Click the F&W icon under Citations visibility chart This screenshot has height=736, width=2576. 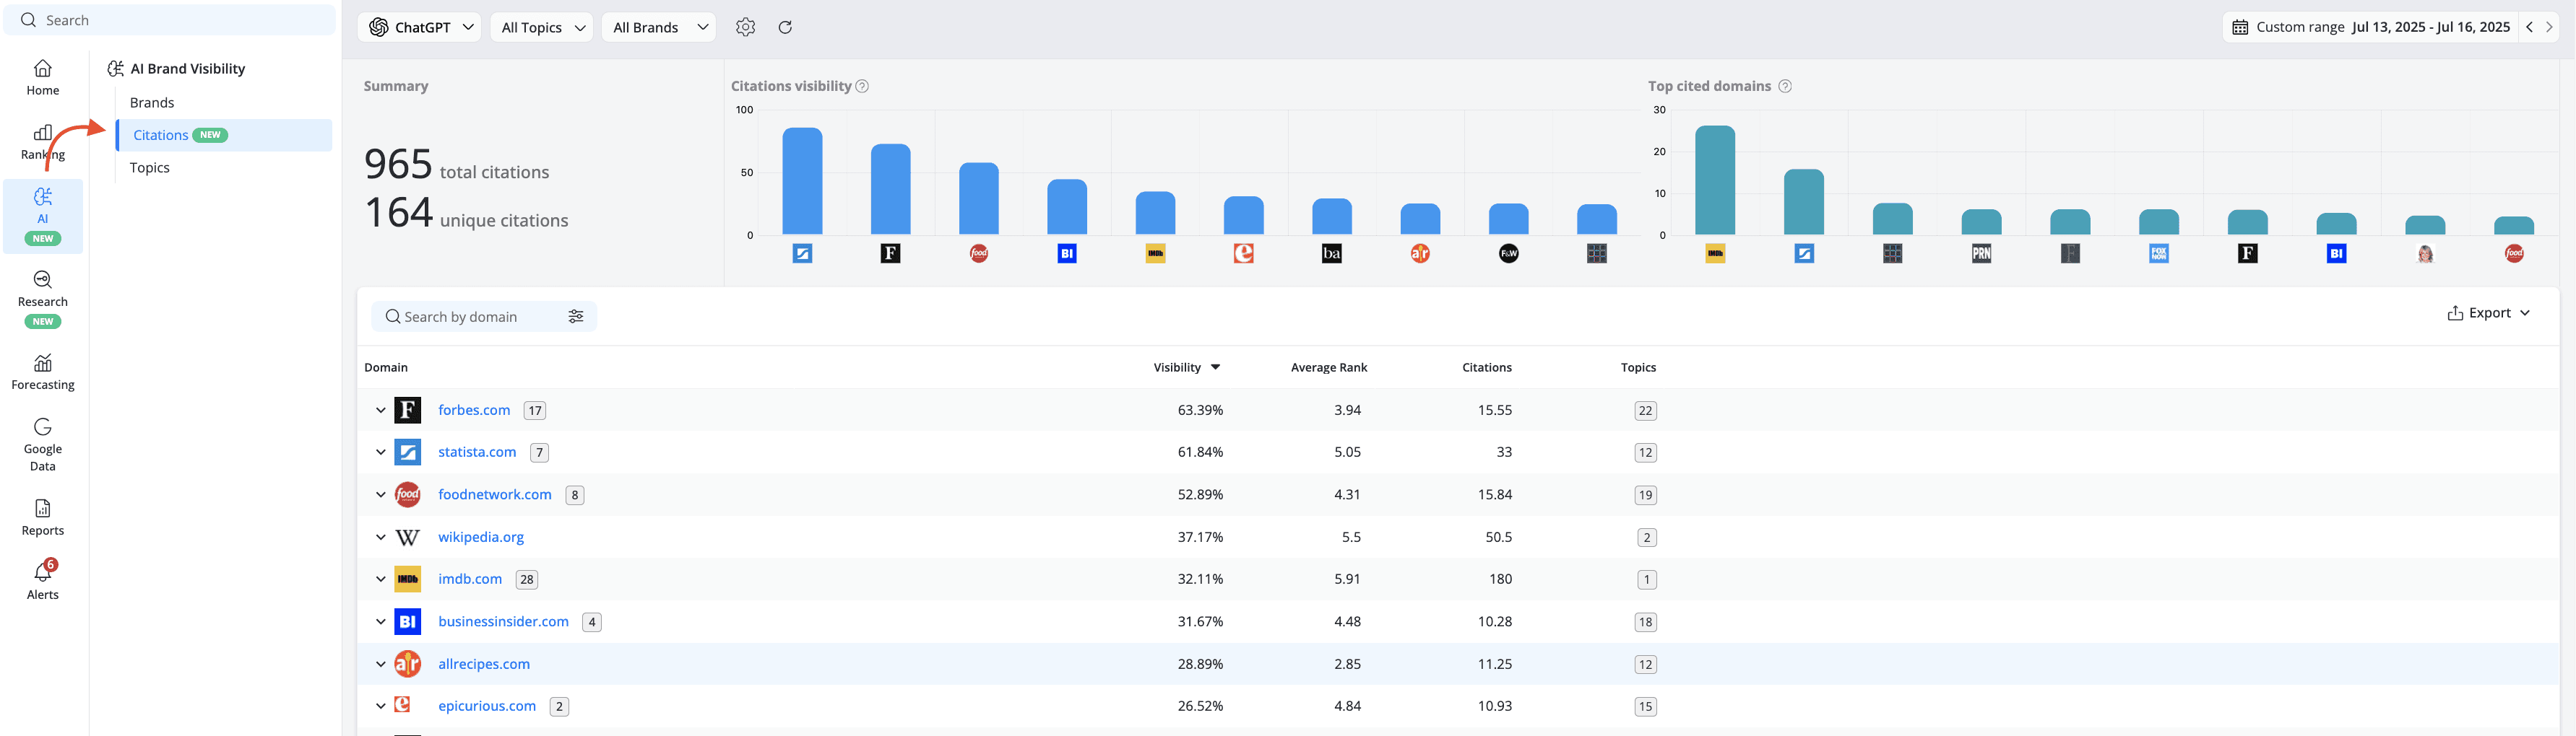1509,254
